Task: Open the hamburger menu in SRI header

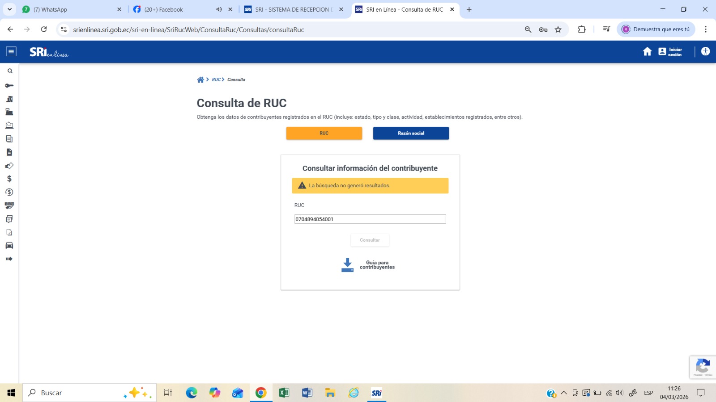Action: tap(11, 52)
